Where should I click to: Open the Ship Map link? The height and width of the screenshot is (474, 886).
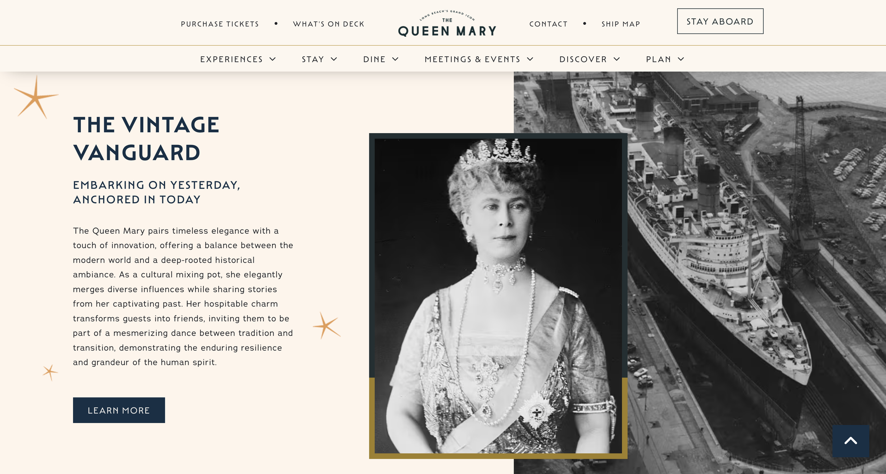tap(621, 24)
